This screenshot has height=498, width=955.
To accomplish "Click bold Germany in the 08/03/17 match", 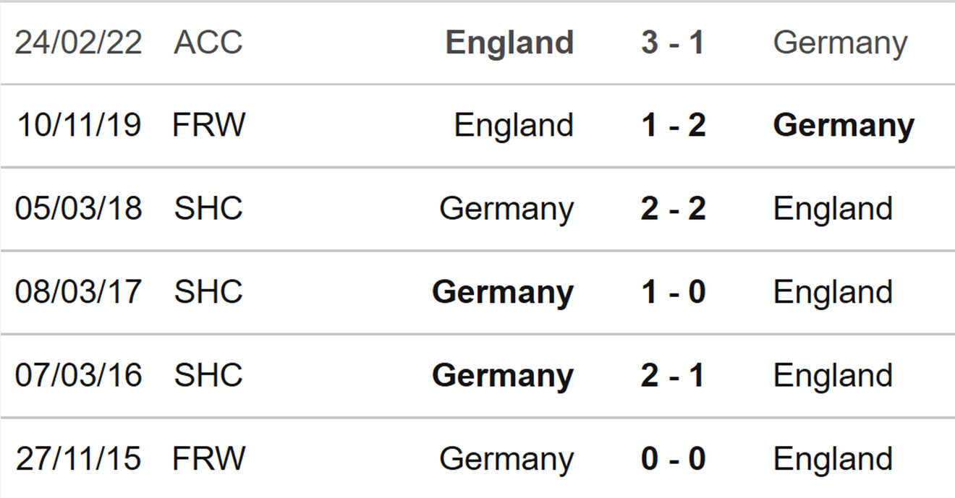I will tap(503, 292).
